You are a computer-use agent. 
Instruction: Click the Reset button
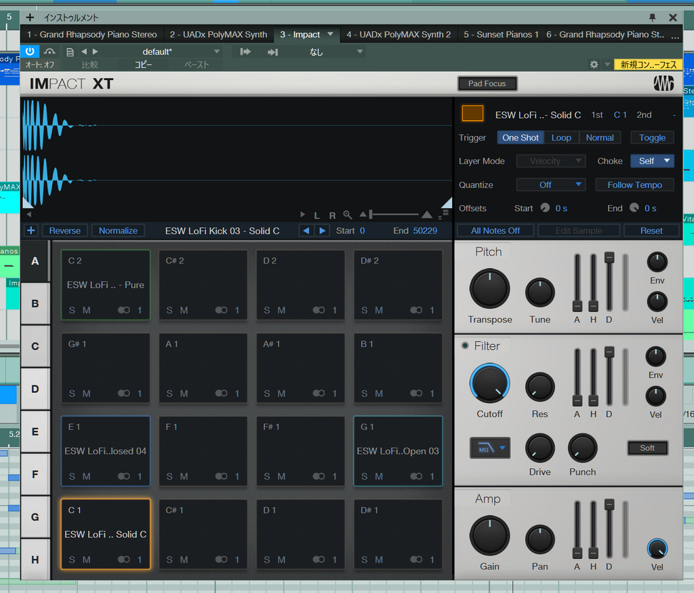[651, 231]
